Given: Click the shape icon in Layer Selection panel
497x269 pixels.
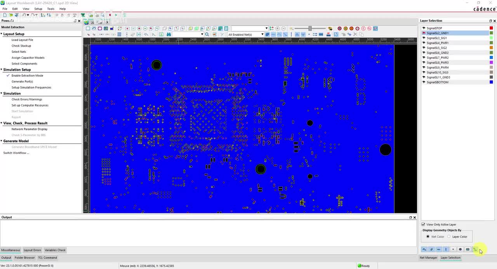Looking at the screenshot, I should pos(431,249).
